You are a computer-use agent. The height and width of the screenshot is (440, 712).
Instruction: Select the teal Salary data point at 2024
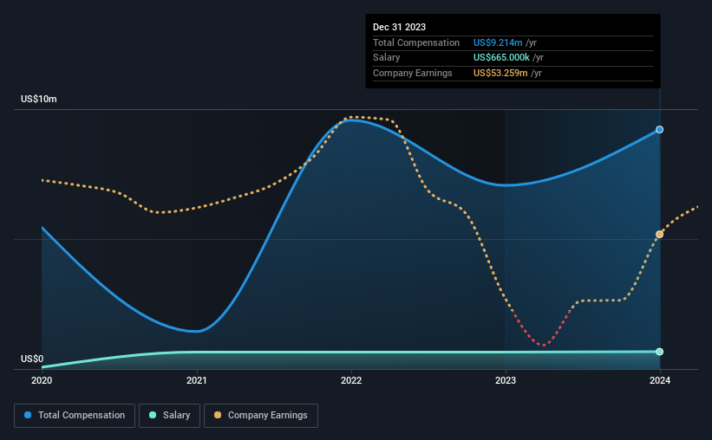click(659, 352)
